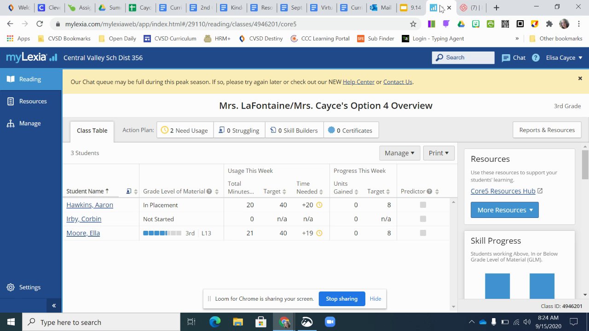Open File Explorer from taskbar
The height and width of the screenshot is (331, 589).
coord(238,322)
